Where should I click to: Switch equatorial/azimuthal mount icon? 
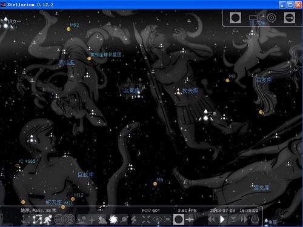(134, 220)
